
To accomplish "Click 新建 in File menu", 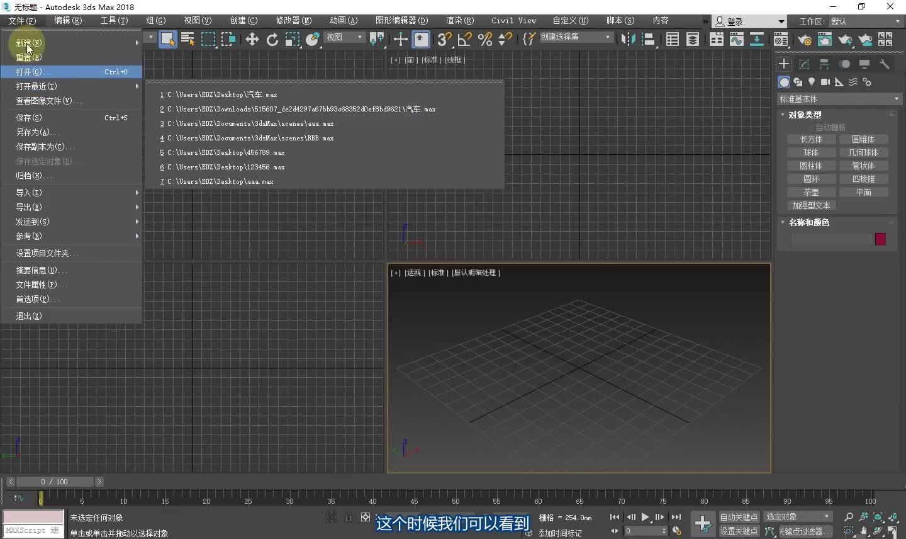I will click(x=71, y=43).
